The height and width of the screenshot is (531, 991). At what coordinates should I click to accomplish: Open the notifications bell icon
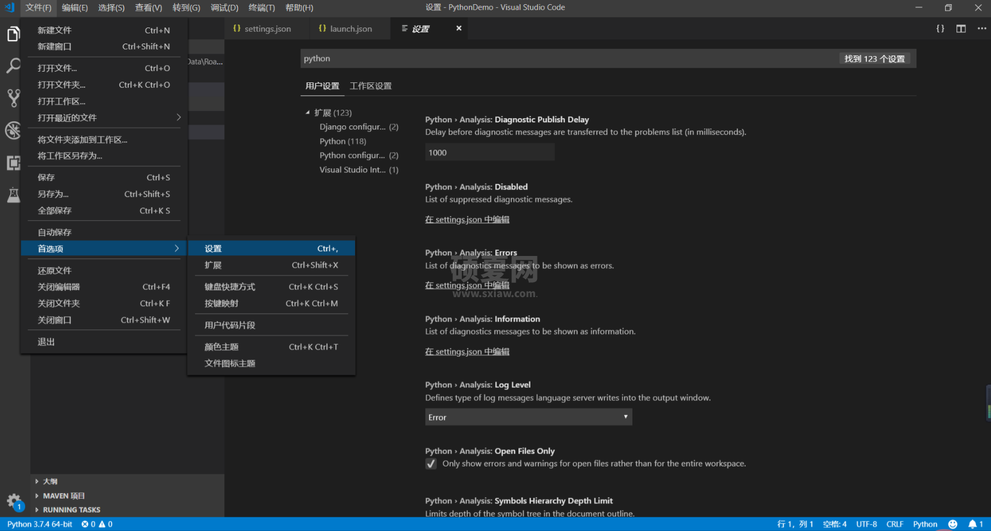pos(975,524)
